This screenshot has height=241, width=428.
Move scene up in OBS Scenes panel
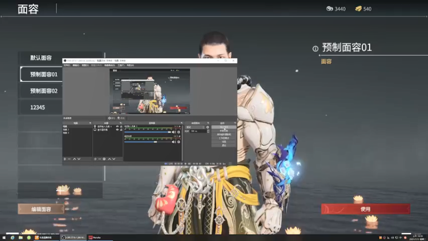coord(74,159)
